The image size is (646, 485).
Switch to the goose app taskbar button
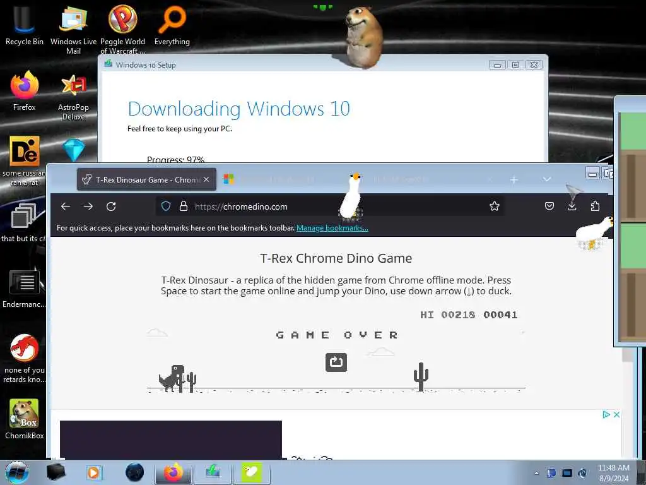(x=252, y=472)
